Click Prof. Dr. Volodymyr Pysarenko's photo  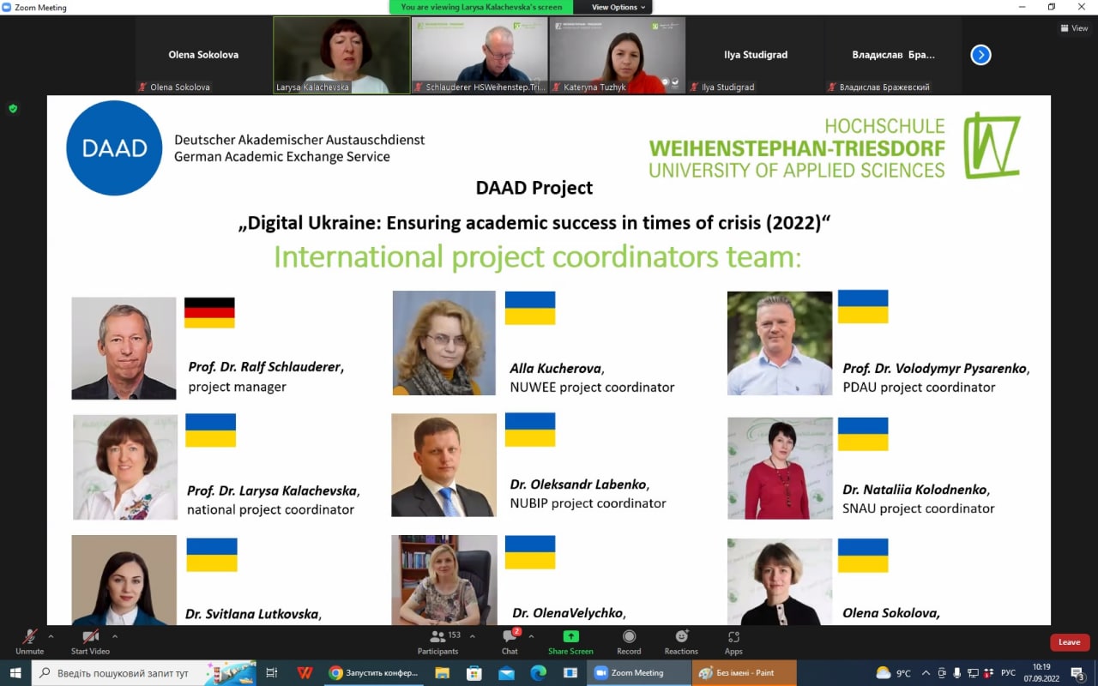coord(780,343)
